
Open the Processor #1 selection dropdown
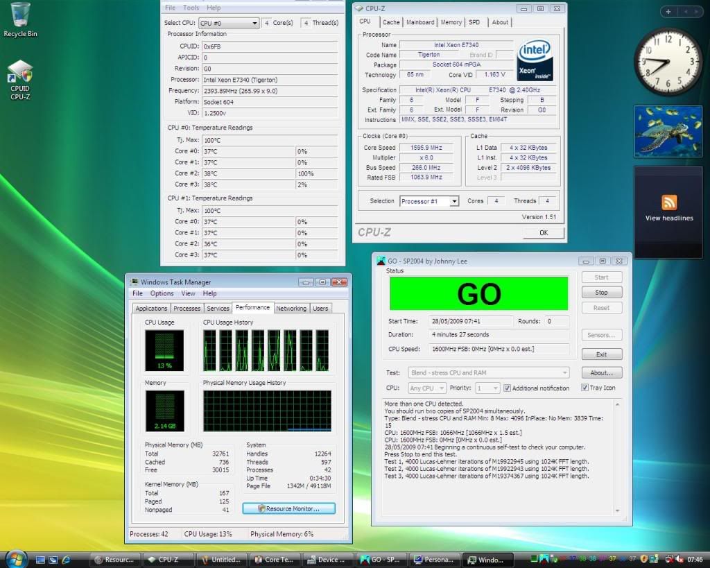click(429, 201)
